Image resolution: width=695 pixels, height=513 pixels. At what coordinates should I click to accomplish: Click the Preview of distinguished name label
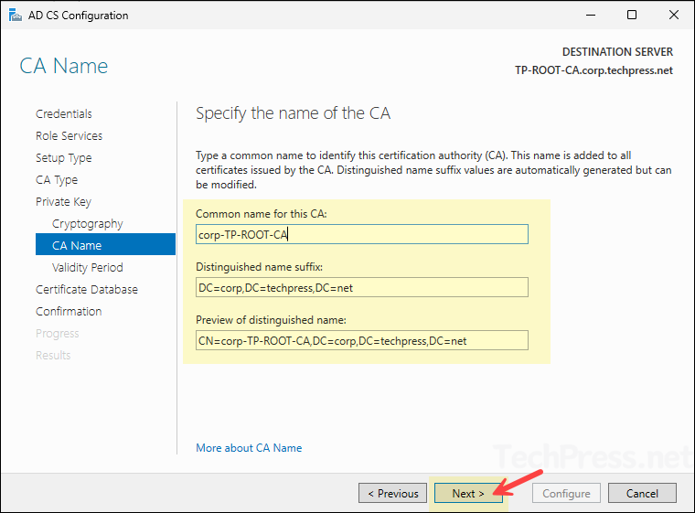coord(271,320)
